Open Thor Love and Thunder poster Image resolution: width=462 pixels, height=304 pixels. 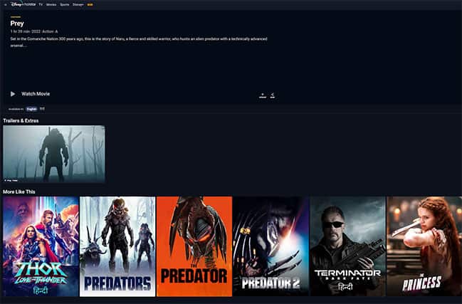pos(41,246)
